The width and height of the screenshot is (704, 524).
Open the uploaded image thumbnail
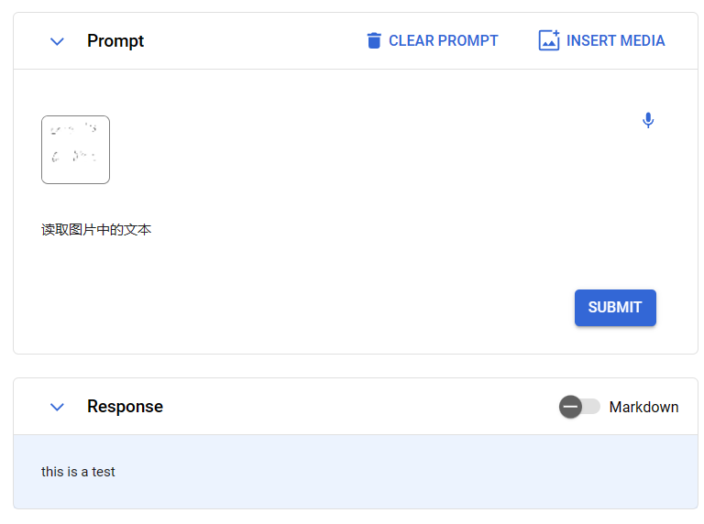click(x=75, y=150)
